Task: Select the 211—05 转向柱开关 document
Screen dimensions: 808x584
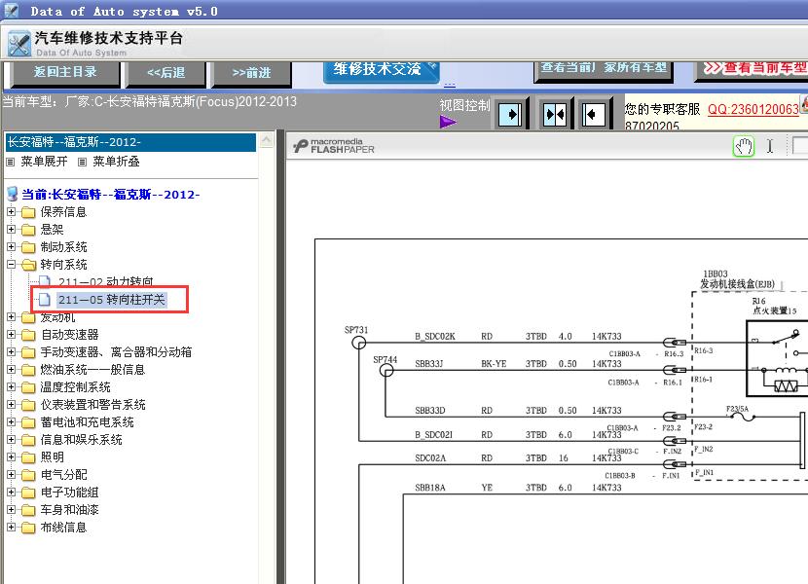Action: 111,299
